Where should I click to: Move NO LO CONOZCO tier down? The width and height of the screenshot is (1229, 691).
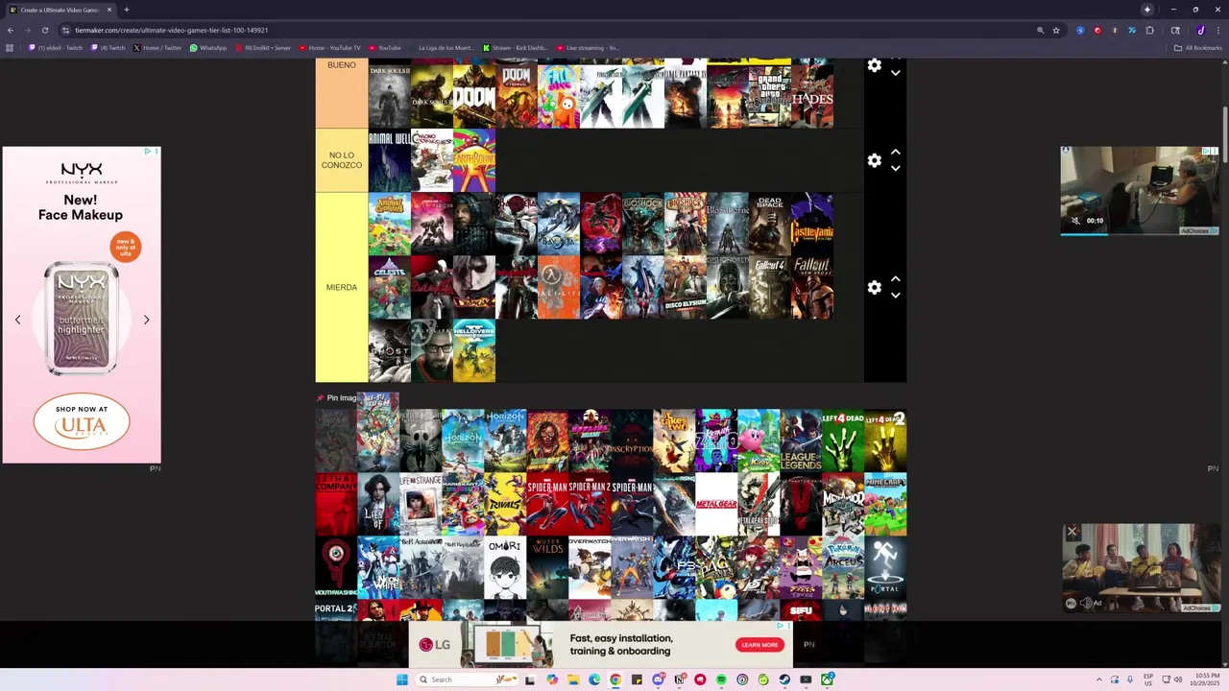coord(895,169)
